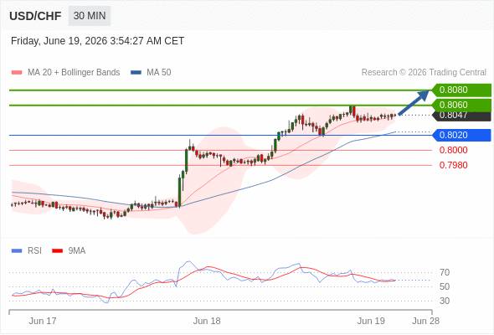The height and width of the screenshot is (335, 494).
Task: Click the 0.8080 resistance price tag
Action: pyautogui.click(x=461, y=90)
